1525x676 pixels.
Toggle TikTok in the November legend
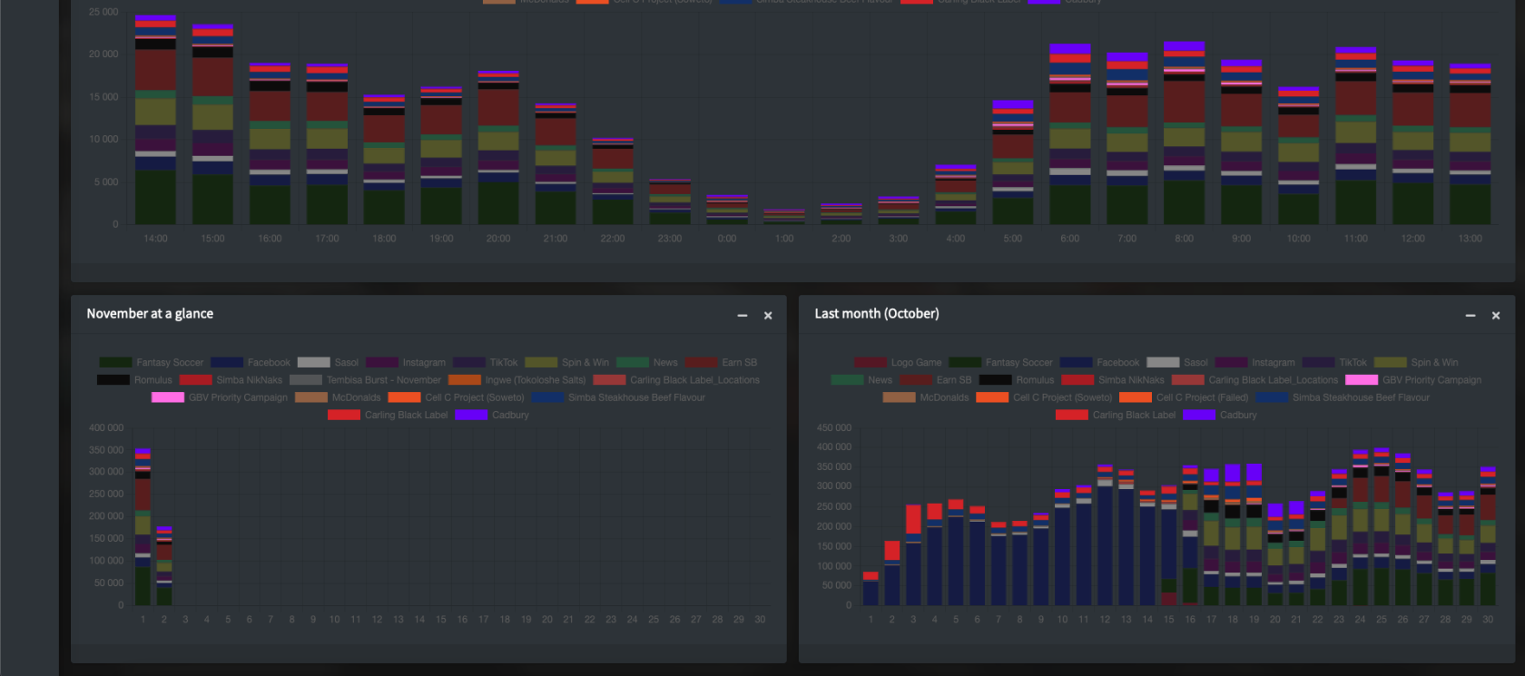point(485,362)
